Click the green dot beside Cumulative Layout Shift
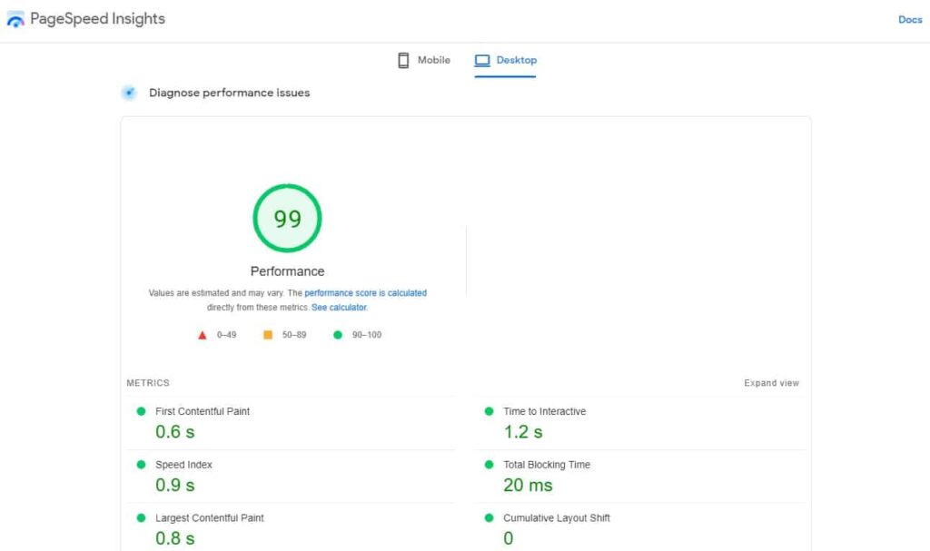The image size is (930, 551). point(489,517)
